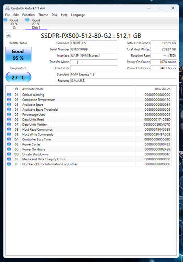Minimize the CrystalDiskInfo window

pos(149,8)
